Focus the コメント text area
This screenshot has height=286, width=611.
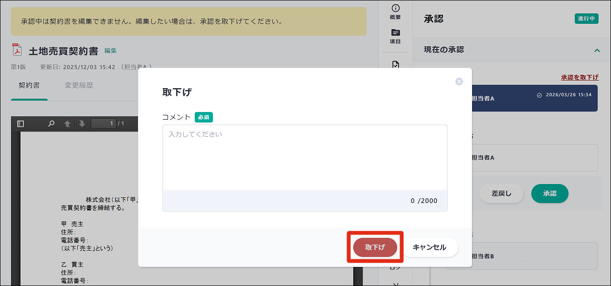tap(305, 157)
